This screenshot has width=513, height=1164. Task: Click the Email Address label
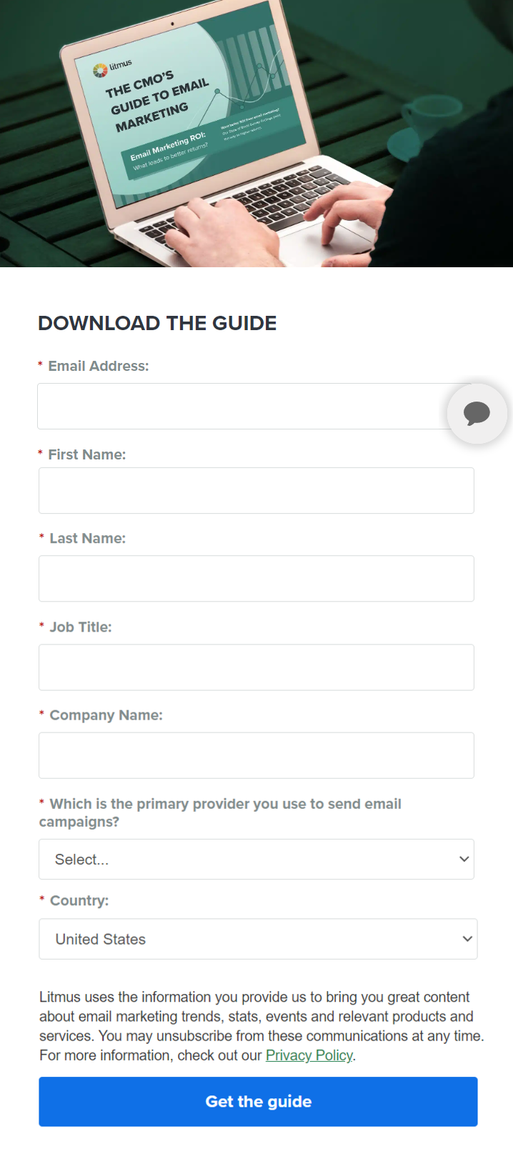[x=99, y=366]
